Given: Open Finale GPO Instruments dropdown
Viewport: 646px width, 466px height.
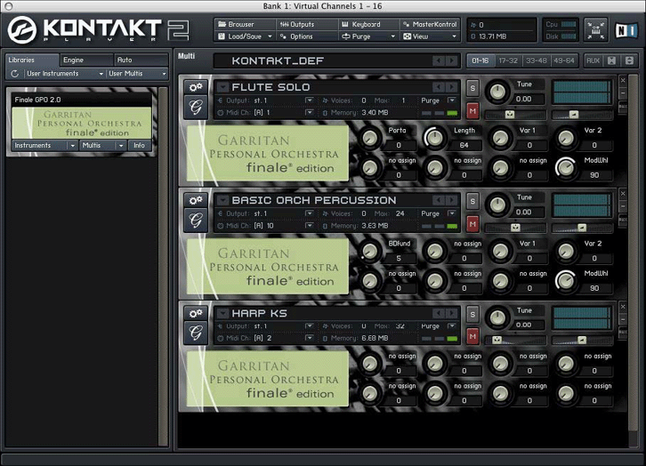Looking at the screenshot, I should click(x=44, y=145).
